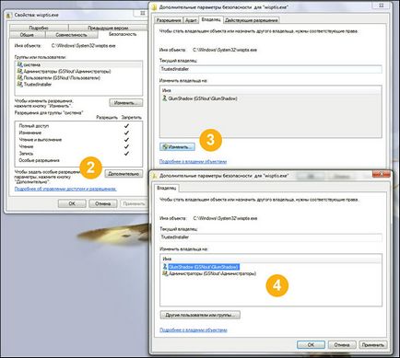Click shield Изменить... button in upper security window
This screenshot has width=400, height=358.
(177, 147)
